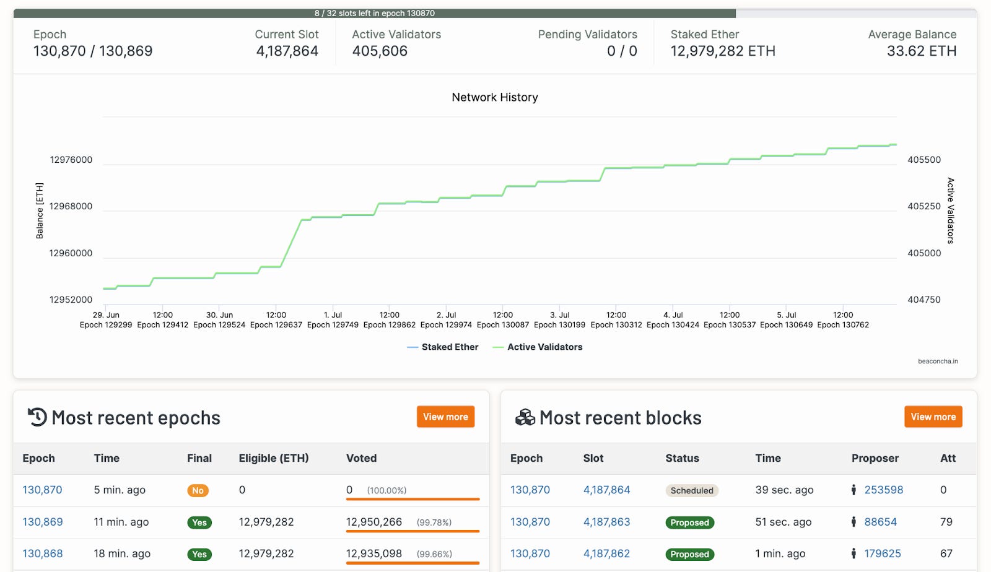Image resolution: width=991 pixels, height=572 pixels.
Task: Open epoch 130,870 in slot 4,187,863 row
Action: (530, 522)
